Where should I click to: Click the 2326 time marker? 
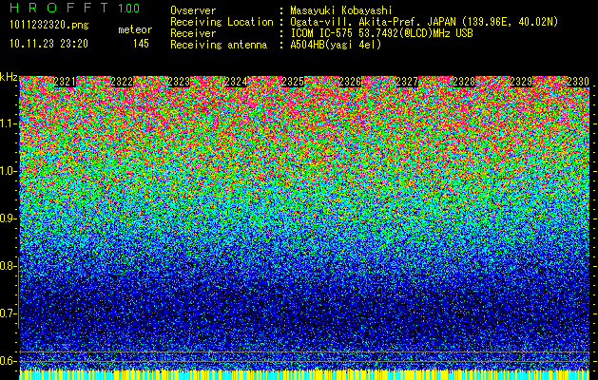pyautogui.click(x=350, y=82)
